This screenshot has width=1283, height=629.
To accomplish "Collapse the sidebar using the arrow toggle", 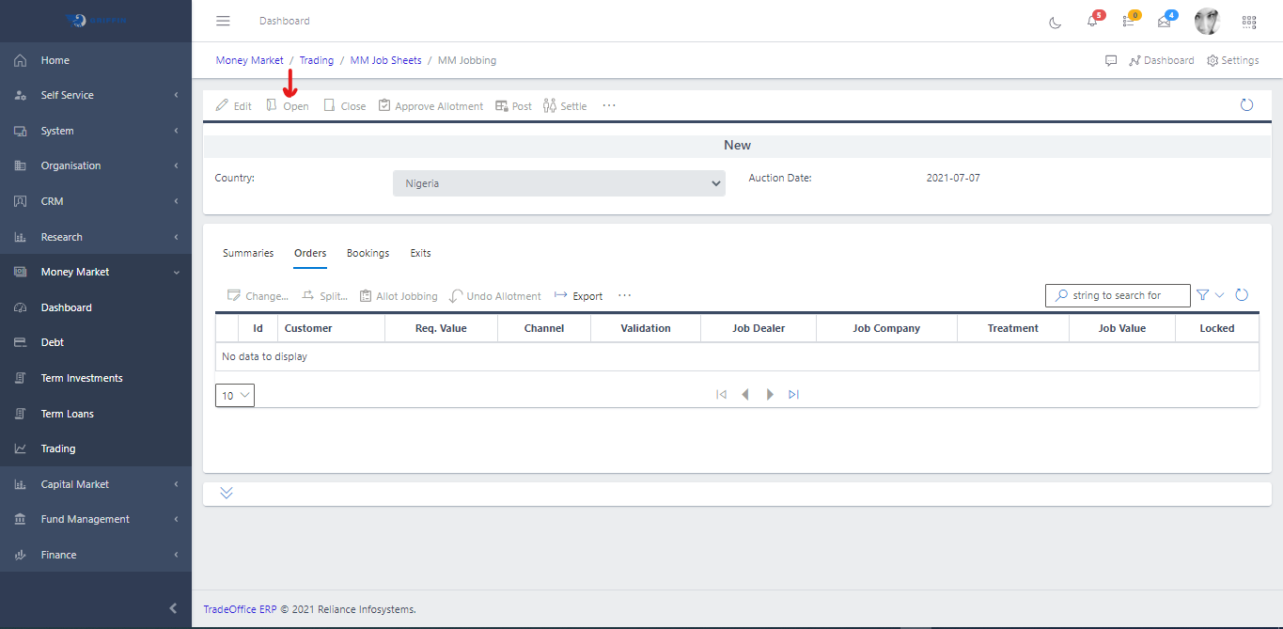I will point(172,608).
